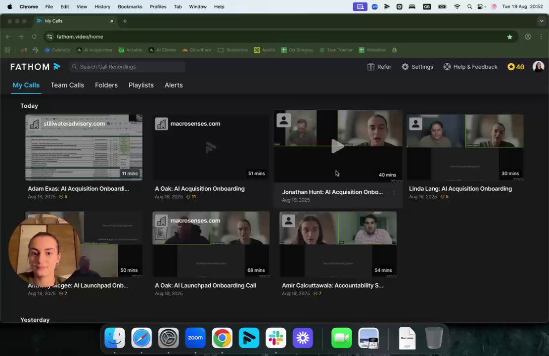Click action items count 7 under Amir Calcuttawala
This screenshot has height=356, width=549.
318,293
